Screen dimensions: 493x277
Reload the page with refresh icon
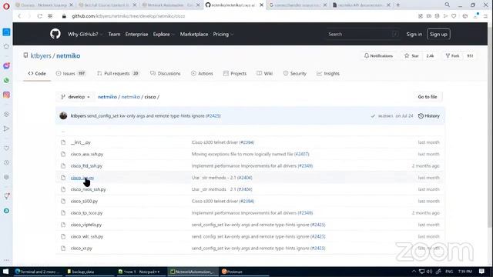[39, 16]
